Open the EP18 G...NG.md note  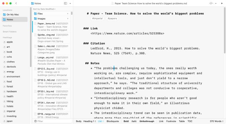tap(51, 83)
